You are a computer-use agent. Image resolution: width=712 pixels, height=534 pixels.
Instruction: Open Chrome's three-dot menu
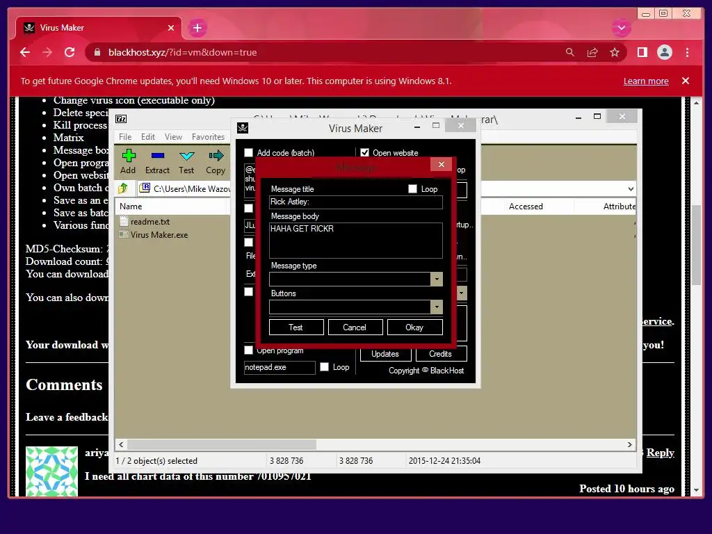click(x=687, y=52)
